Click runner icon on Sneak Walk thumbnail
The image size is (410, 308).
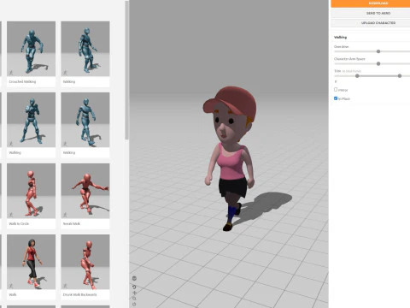pyautogui.click(x=65, y=215)
